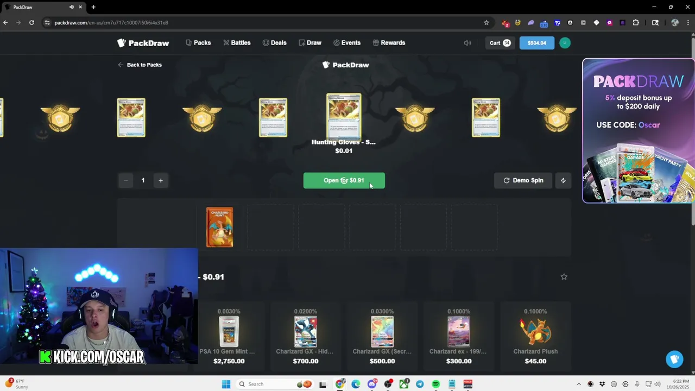Open Xbox app from taskbar
The image size is (695, 391).
[404, 384]
